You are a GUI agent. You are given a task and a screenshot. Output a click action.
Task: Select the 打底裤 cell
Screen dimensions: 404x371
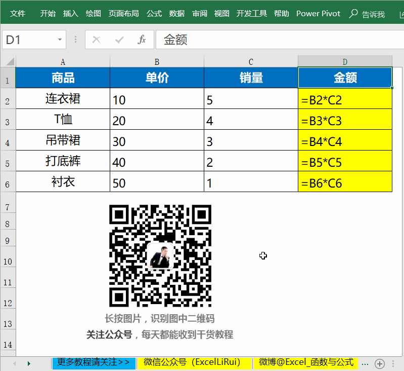[x=63, y=161]
